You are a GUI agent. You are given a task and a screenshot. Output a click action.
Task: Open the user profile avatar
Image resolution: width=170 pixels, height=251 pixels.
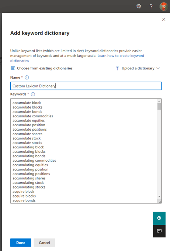click(x=163, y=6)
